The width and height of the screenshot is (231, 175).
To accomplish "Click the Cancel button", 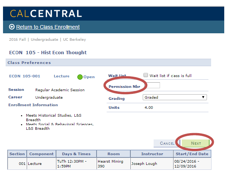I will pyautogui.click(x=167, y=143).
